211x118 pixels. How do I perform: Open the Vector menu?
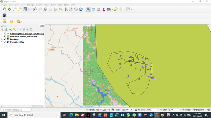(x=46, y=5)
